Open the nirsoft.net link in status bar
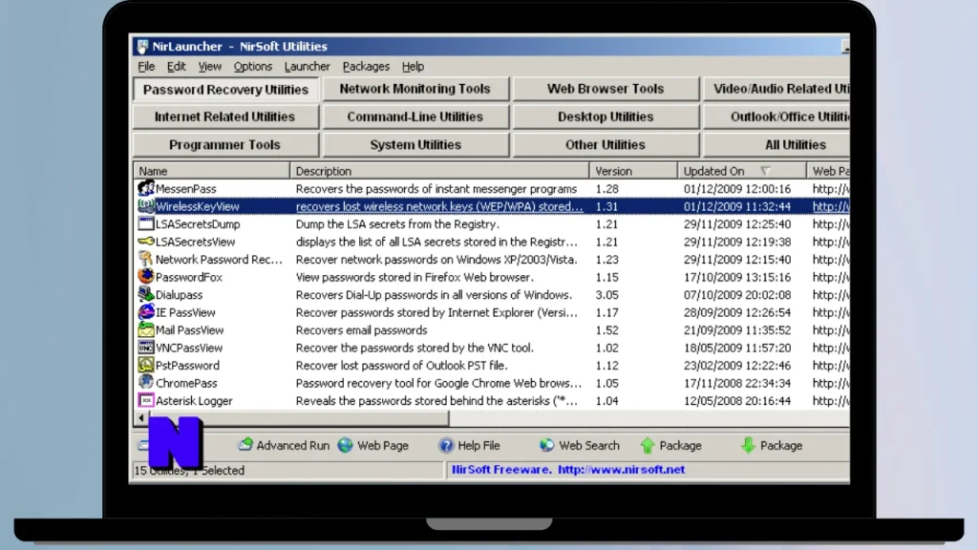978x550 pixels. pyautogui.click(x=621, y=470)
